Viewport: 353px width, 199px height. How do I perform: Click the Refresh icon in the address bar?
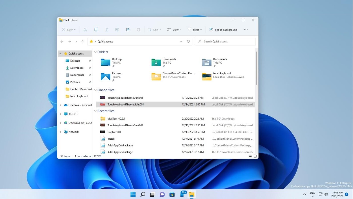(x=188, y=41)
